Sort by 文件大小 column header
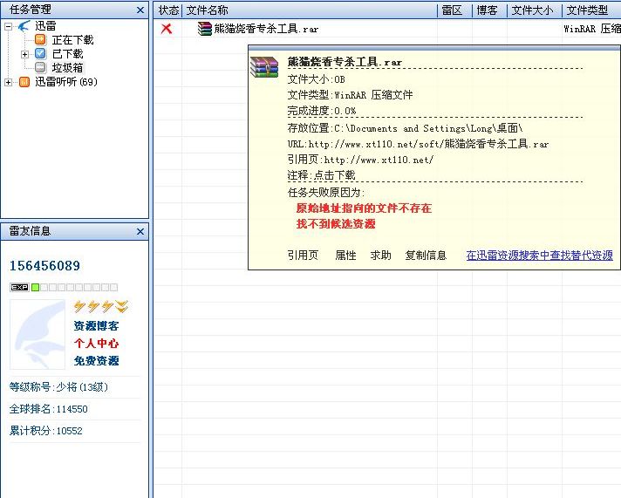Screen dimensions: 621x498 click(x=532, y=10)
